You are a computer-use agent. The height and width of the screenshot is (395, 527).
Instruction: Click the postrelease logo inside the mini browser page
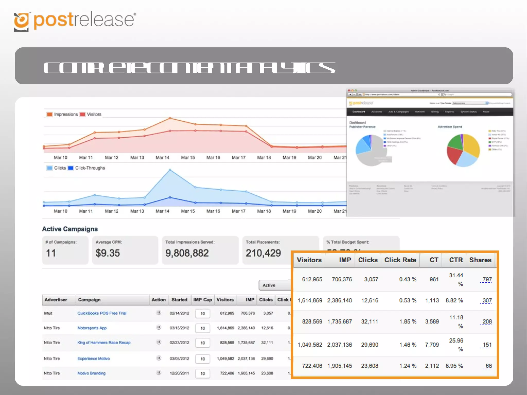(361, 103)
